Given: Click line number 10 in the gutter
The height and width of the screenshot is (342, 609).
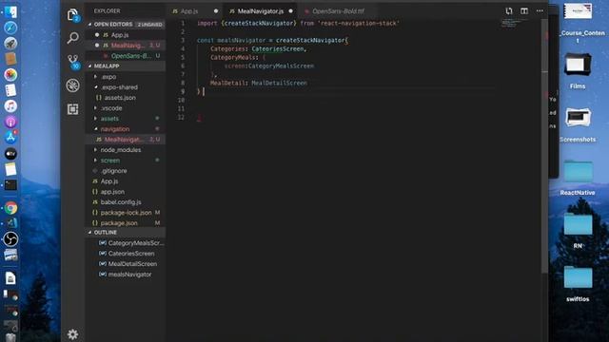Looking at the screenshot, I should (181, 100).
